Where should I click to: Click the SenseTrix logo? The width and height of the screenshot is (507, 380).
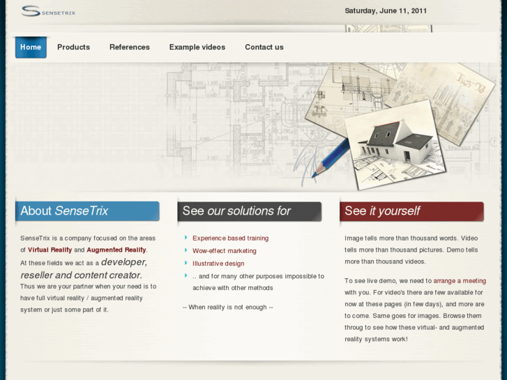click(x=48, y=11)
